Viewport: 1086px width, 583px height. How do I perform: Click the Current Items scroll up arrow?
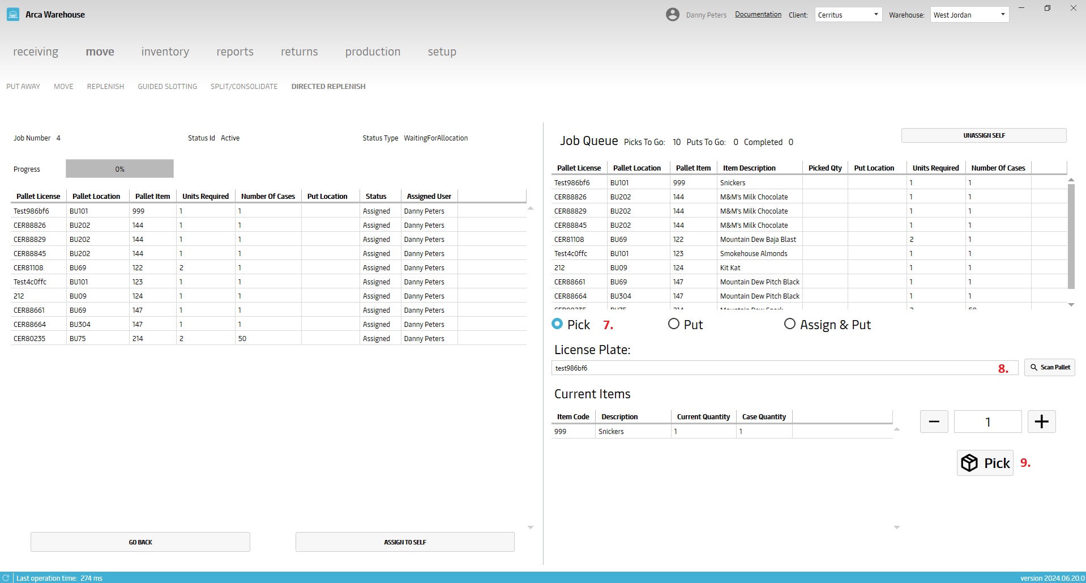[896, 429]
